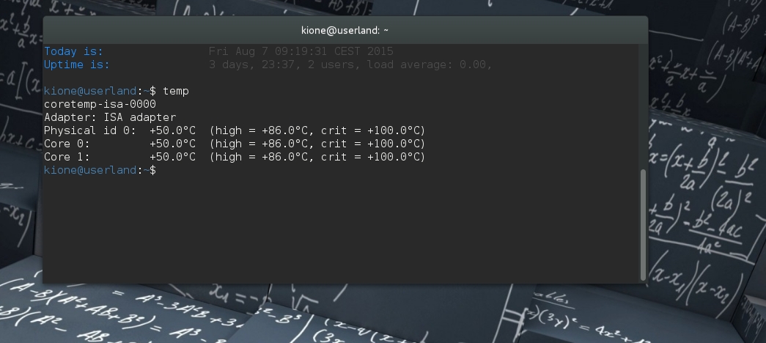This screenshot has height=343, width=766.
Task: Click the terminal title bar 'kione@userland: ~'
Action: coord(345,30)
